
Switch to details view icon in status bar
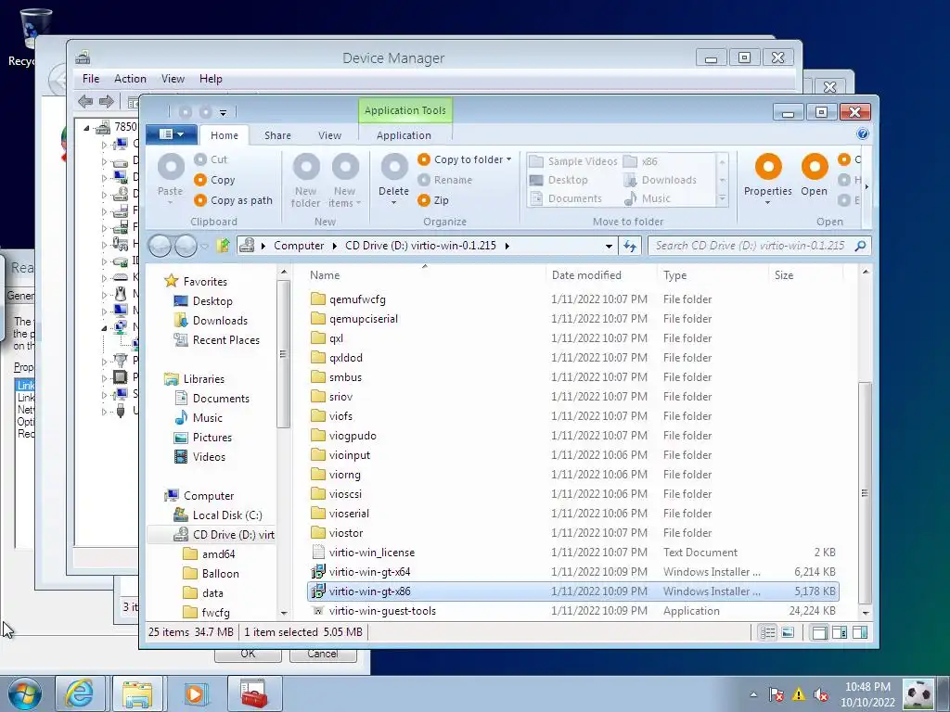pyautogui.click(x=767, y=632)
